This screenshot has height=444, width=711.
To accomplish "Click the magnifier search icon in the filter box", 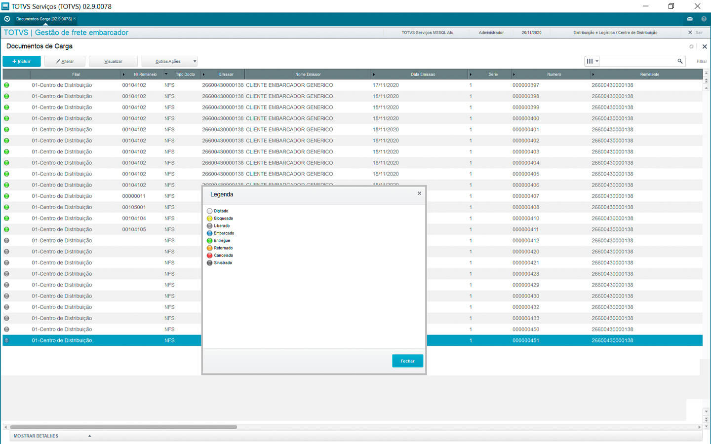I will click(x=680, y=61).
